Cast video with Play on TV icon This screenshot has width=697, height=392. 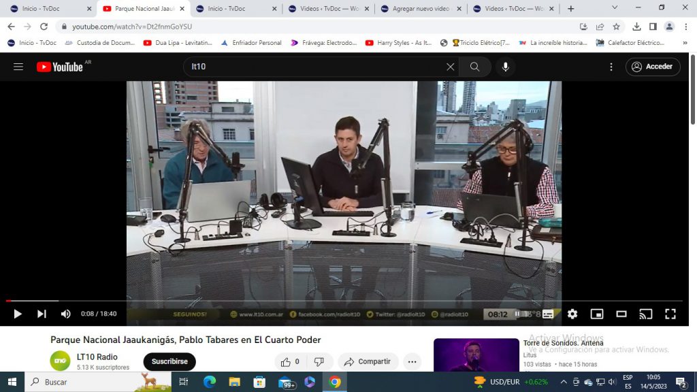click(646, 314)
